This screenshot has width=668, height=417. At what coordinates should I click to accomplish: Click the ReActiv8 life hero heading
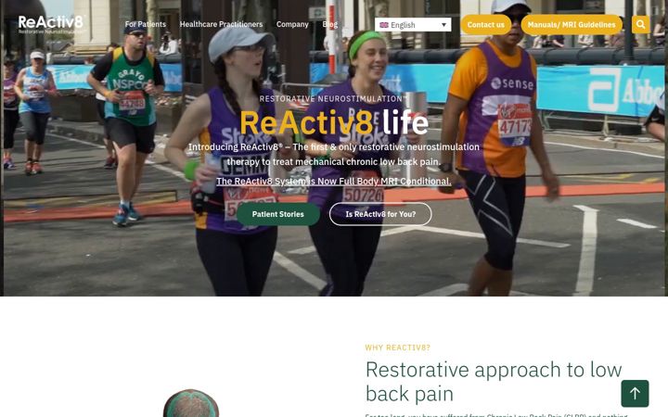click(x=334, y=122)
